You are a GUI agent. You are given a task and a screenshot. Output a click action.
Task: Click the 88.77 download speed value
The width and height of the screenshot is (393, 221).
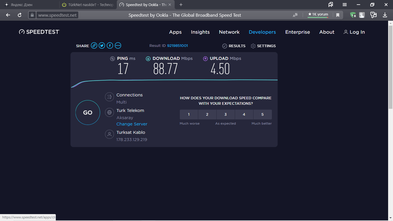point(165,69)
